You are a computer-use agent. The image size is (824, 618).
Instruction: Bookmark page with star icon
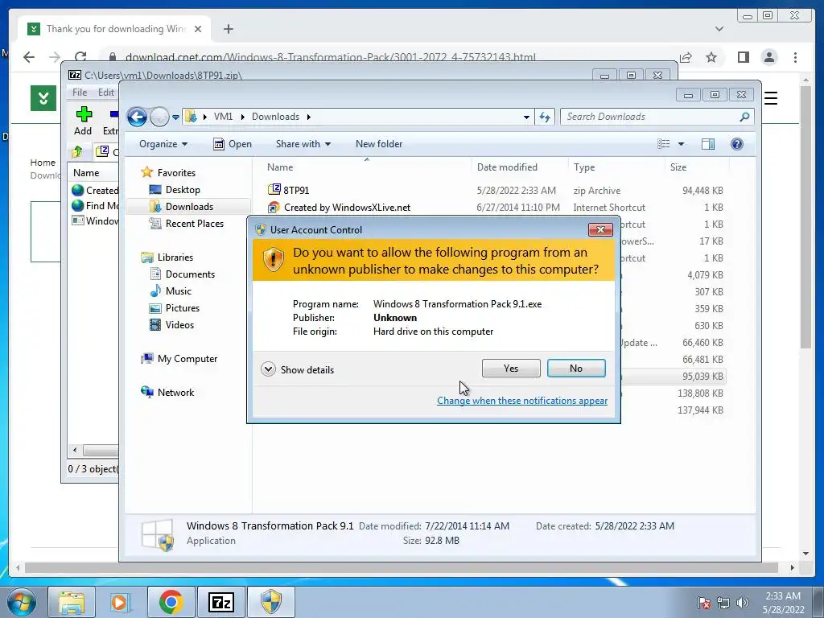point(711,57)
